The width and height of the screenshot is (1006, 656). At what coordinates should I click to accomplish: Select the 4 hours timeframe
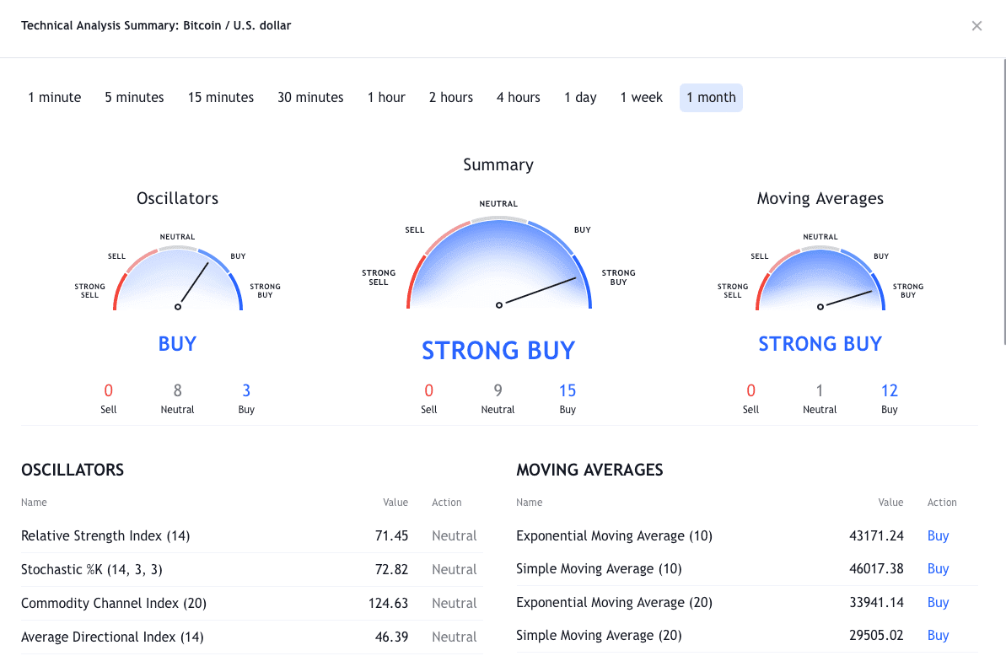click(519, 98)
